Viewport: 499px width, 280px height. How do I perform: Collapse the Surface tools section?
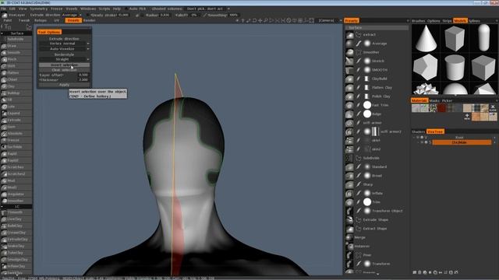pyautogui.click(x=2, y=33)
